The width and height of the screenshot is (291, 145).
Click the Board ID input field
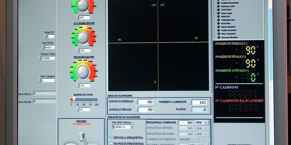[51, 37]
